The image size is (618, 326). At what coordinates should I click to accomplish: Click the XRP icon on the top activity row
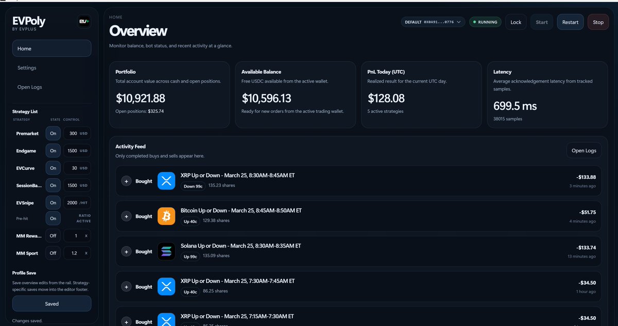[x=166, y=180]
